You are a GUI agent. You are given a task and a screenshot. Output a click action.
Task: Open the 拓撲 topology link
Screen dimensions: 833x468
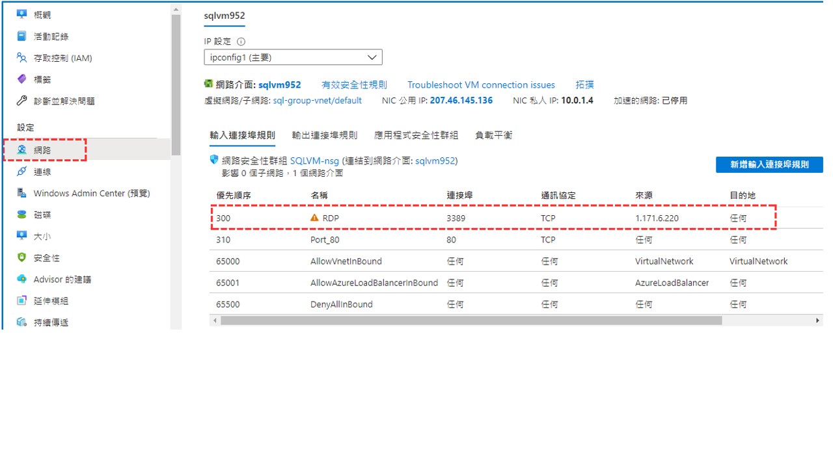coord(585,84)
